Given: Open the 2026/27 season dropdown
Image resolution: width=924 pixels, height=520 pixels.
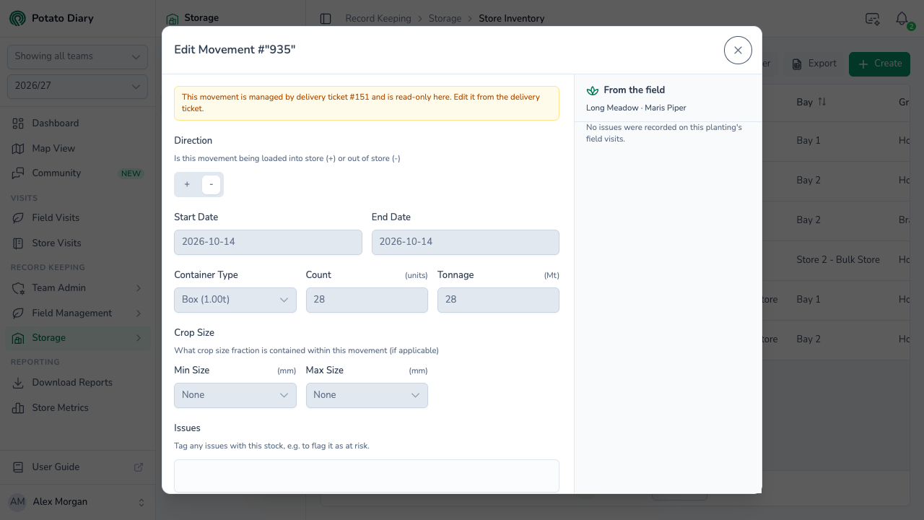Looking at the screenshot, I should tap(77, 87).
